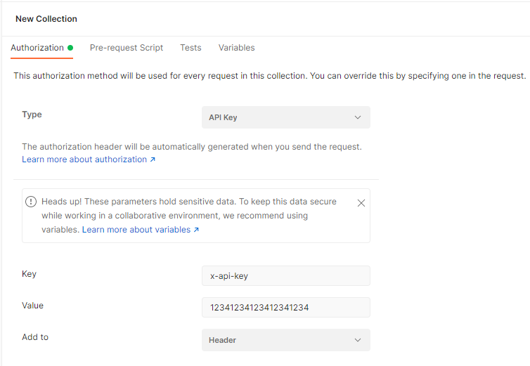Click the chevron in Add to dropdown
This screenshot has height=366, width=530.
click(357, 340)
